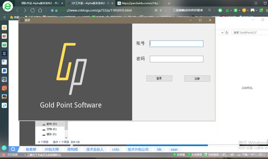Click the cnblogs URL address bar

pyautogui.click(x=99, y=10)
